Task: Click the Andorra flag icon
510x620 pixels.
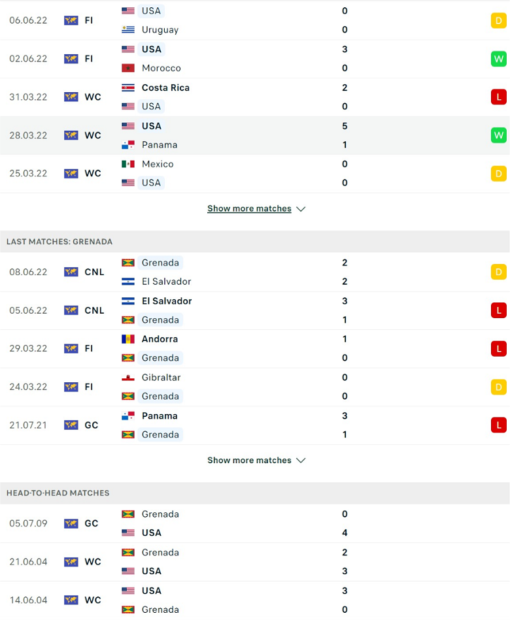Action: (127, 339)
